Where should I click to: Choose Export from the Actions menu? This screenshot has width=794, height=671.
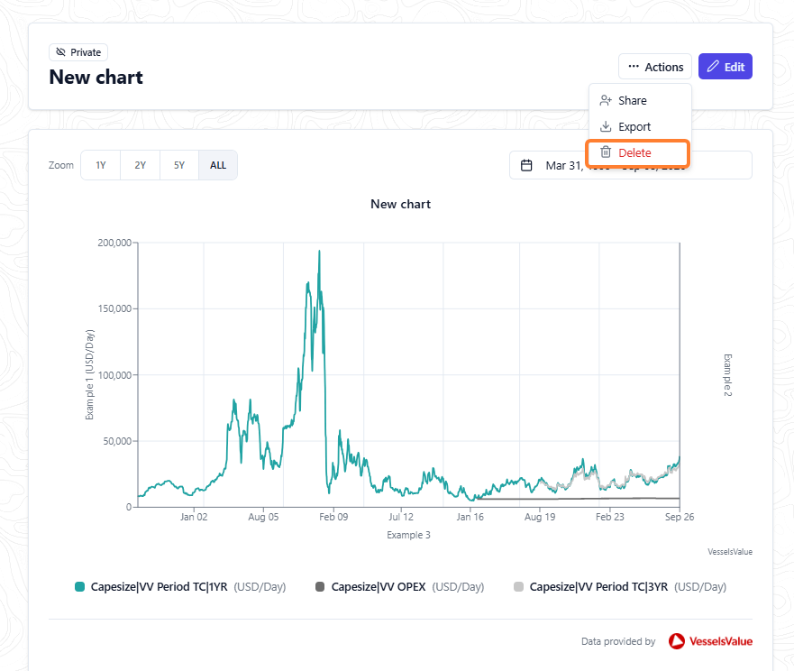[x=640, y=126]
